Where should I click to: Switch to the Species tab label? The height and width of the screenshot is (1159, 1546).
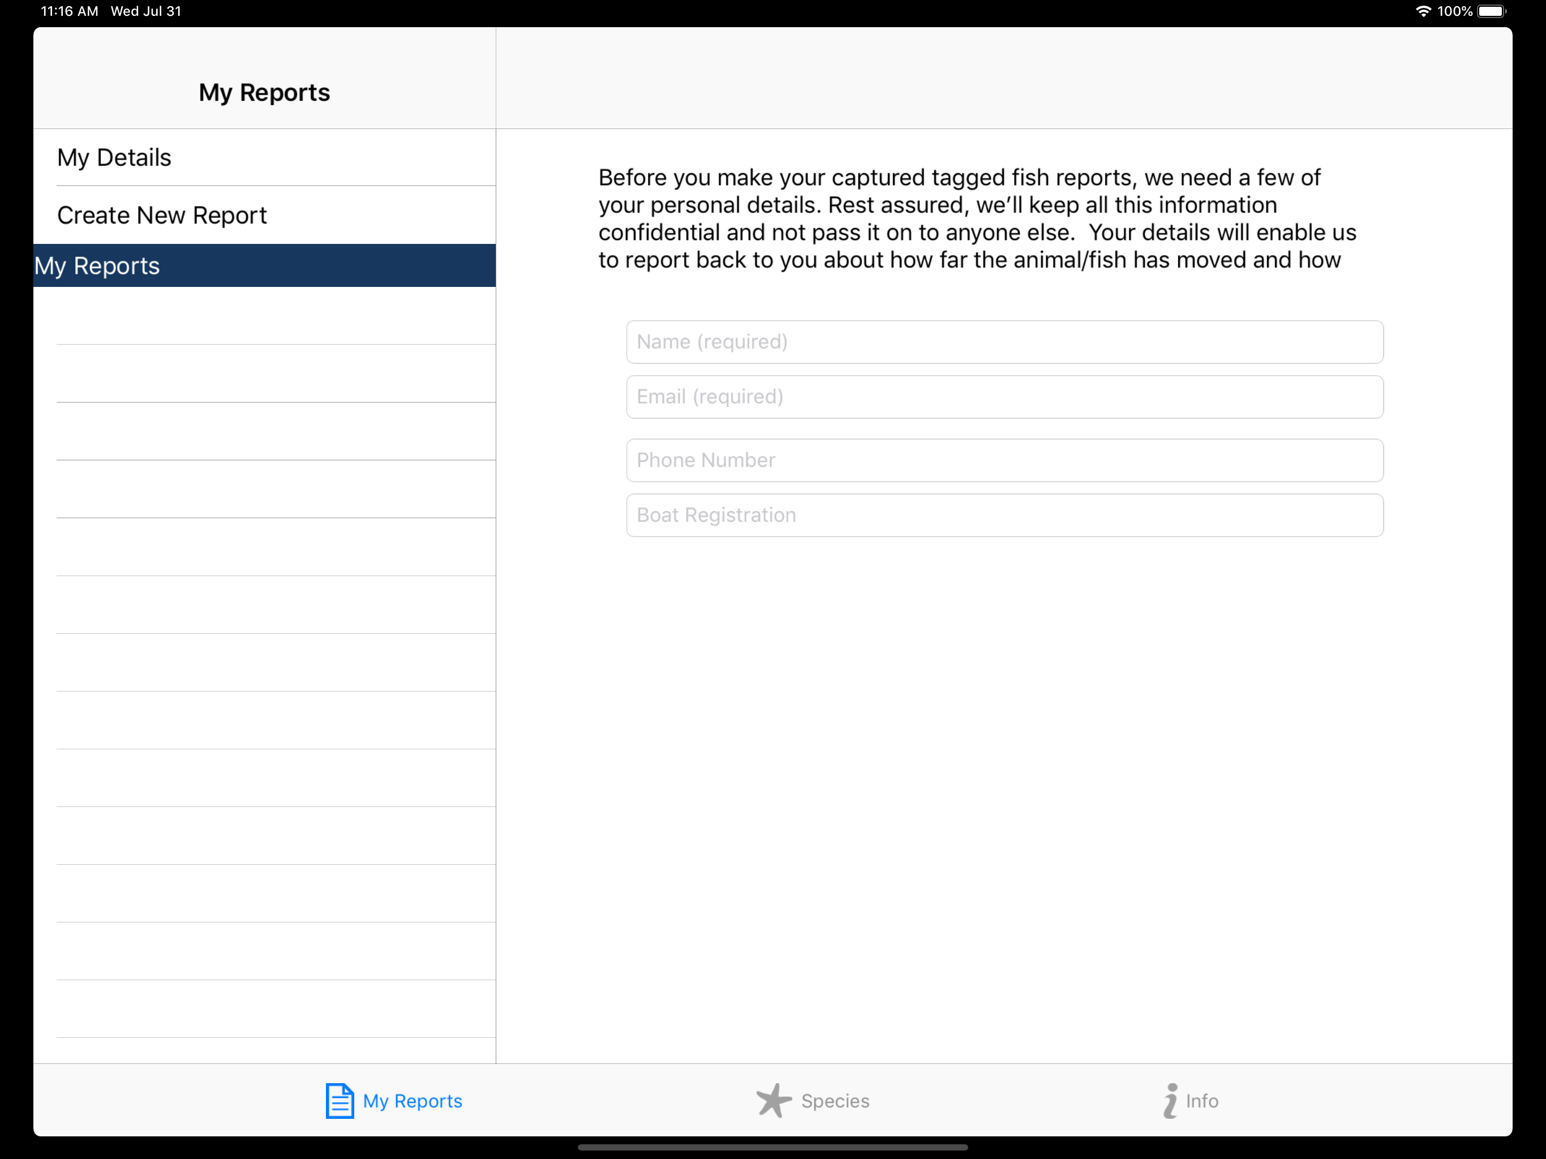835,1101
